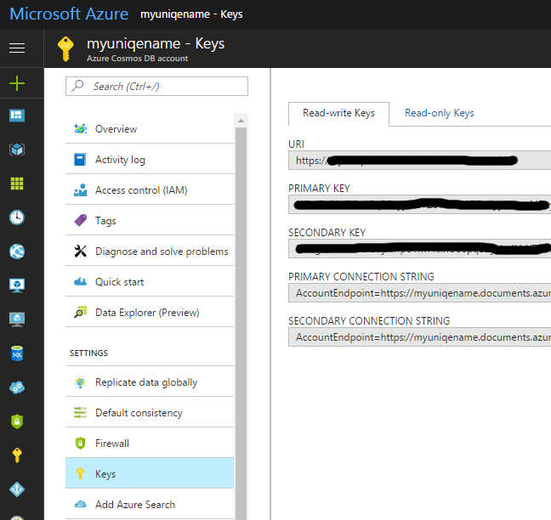Open the resource cube icon in rail

point(17,150)
